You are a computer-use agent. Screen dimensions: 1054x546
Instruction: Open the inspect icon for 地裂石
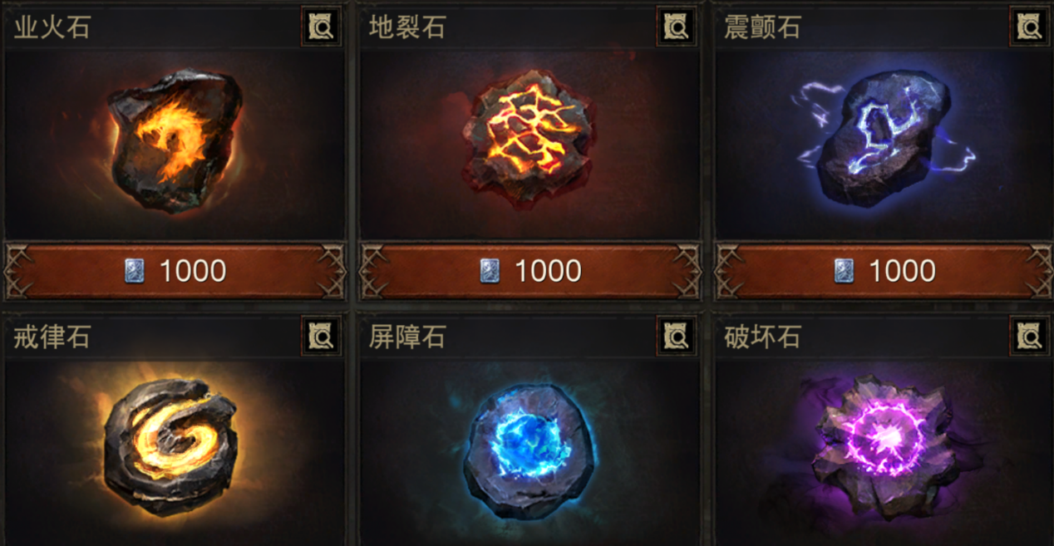(x=676, y=27)
